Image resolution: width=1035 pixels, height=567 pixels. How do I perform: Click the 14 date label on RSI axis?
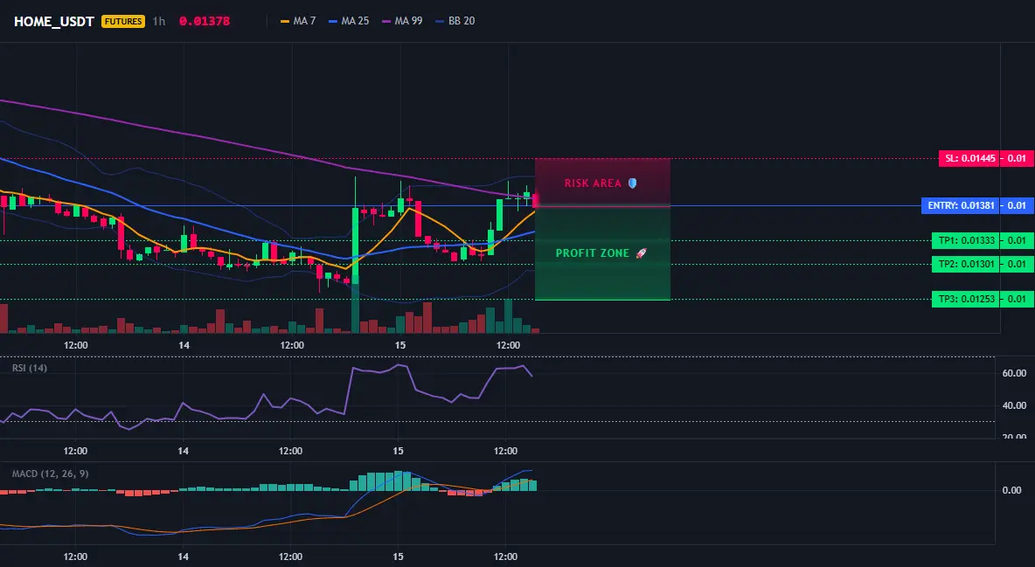183,451
